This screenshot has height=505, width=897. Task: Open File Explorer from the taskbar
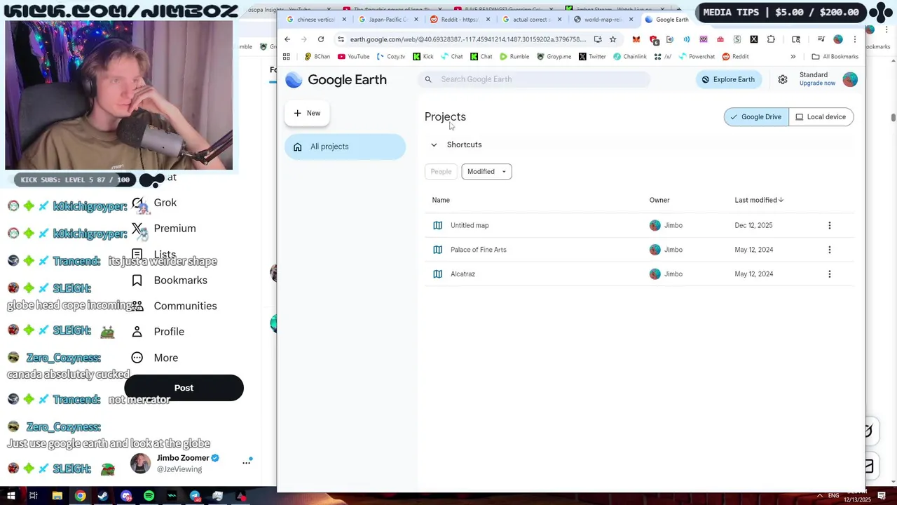click(57, 496)
